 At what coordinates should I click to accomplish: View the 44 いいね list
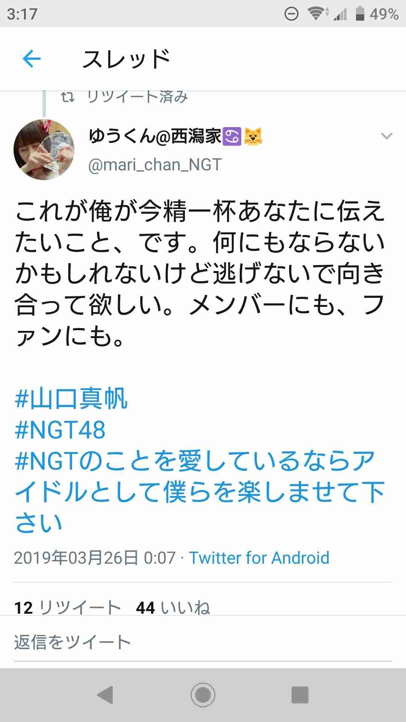173,607
